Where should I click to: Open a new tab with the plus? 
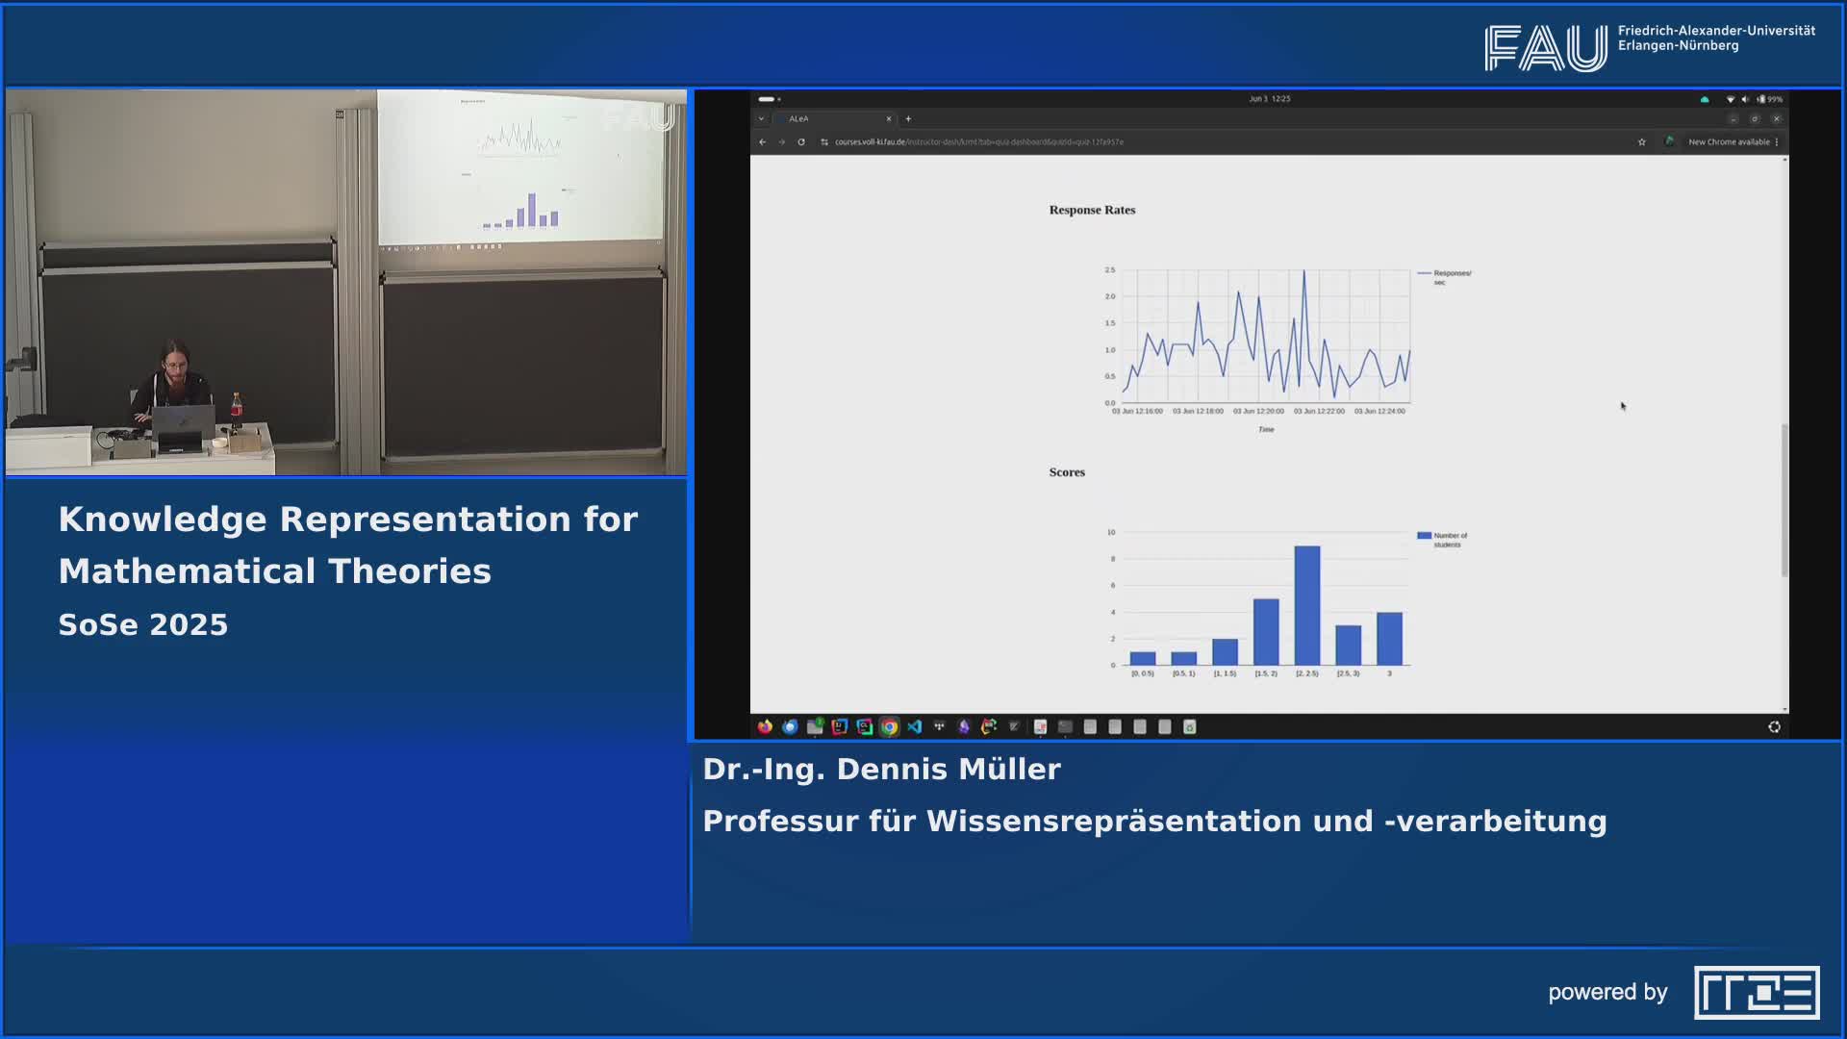click(x=908, y=119)
